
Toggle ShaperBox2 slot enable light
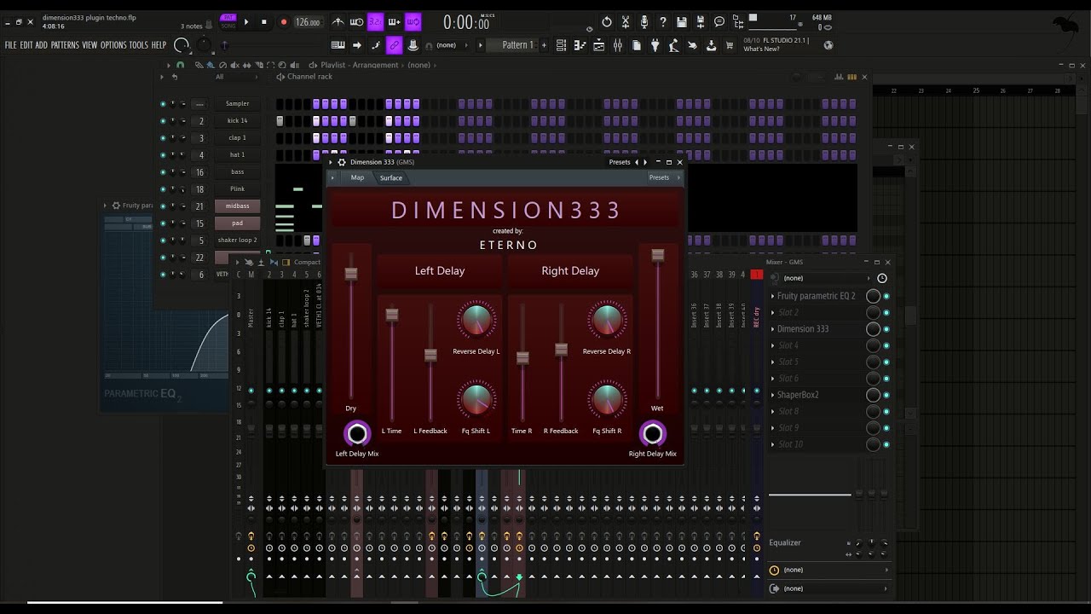point(886,395)
